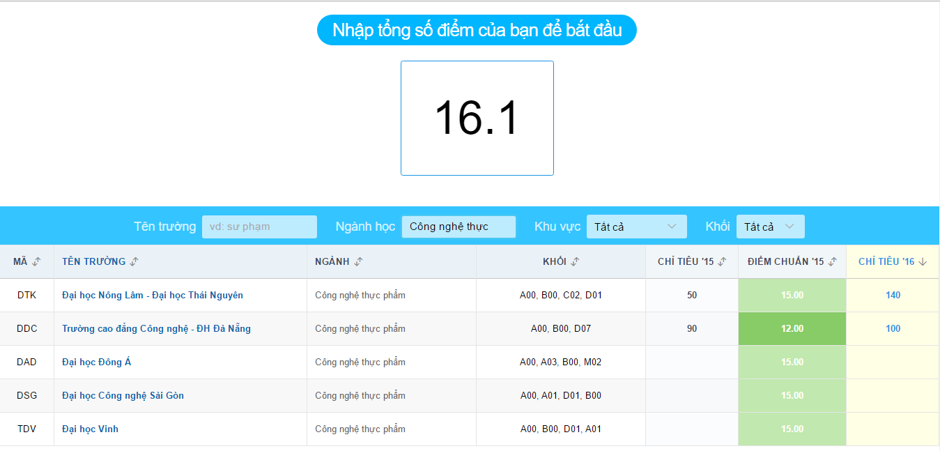Click the dark green 12.00 score cell

coord(792,328)
